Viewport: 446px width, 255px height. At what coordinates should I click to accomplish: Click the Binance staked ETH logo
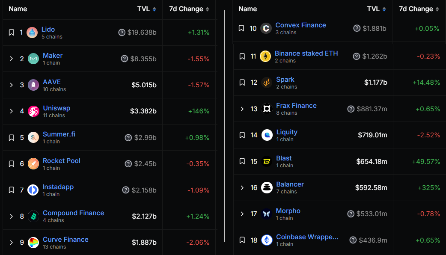tap(265, 56)
